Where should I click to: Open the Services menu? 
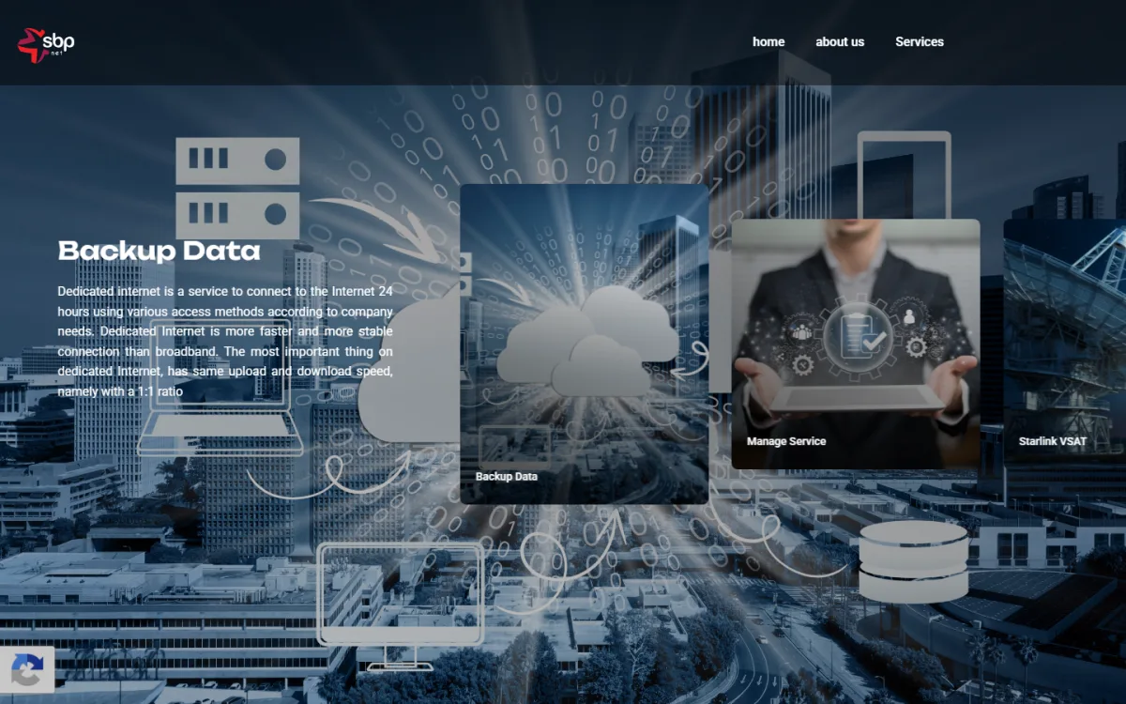tap(920, 41)
